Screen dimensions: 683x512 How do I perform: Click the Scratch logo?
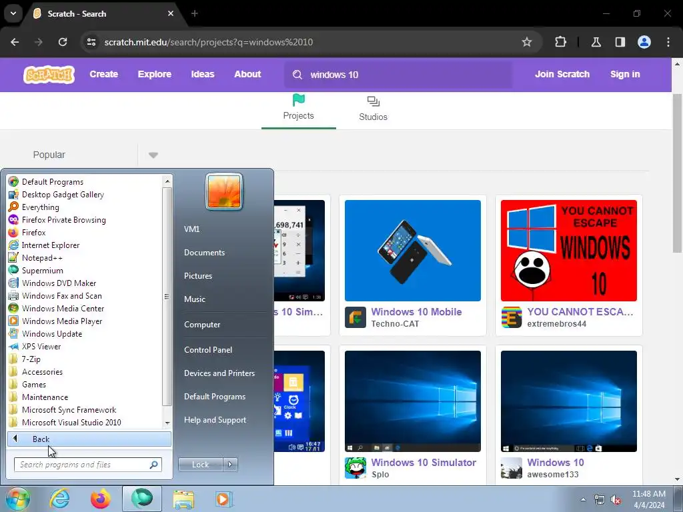click(x=49, y=75)
